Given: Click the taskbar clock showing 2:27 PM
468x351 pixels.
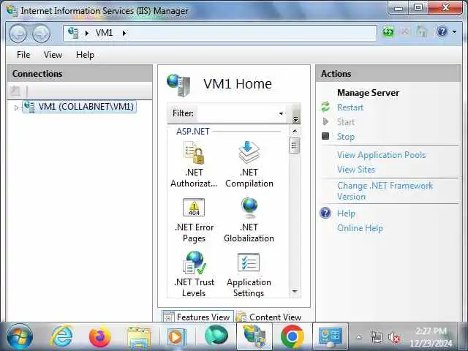Looking at the screenshot, I should click(431, 331).
